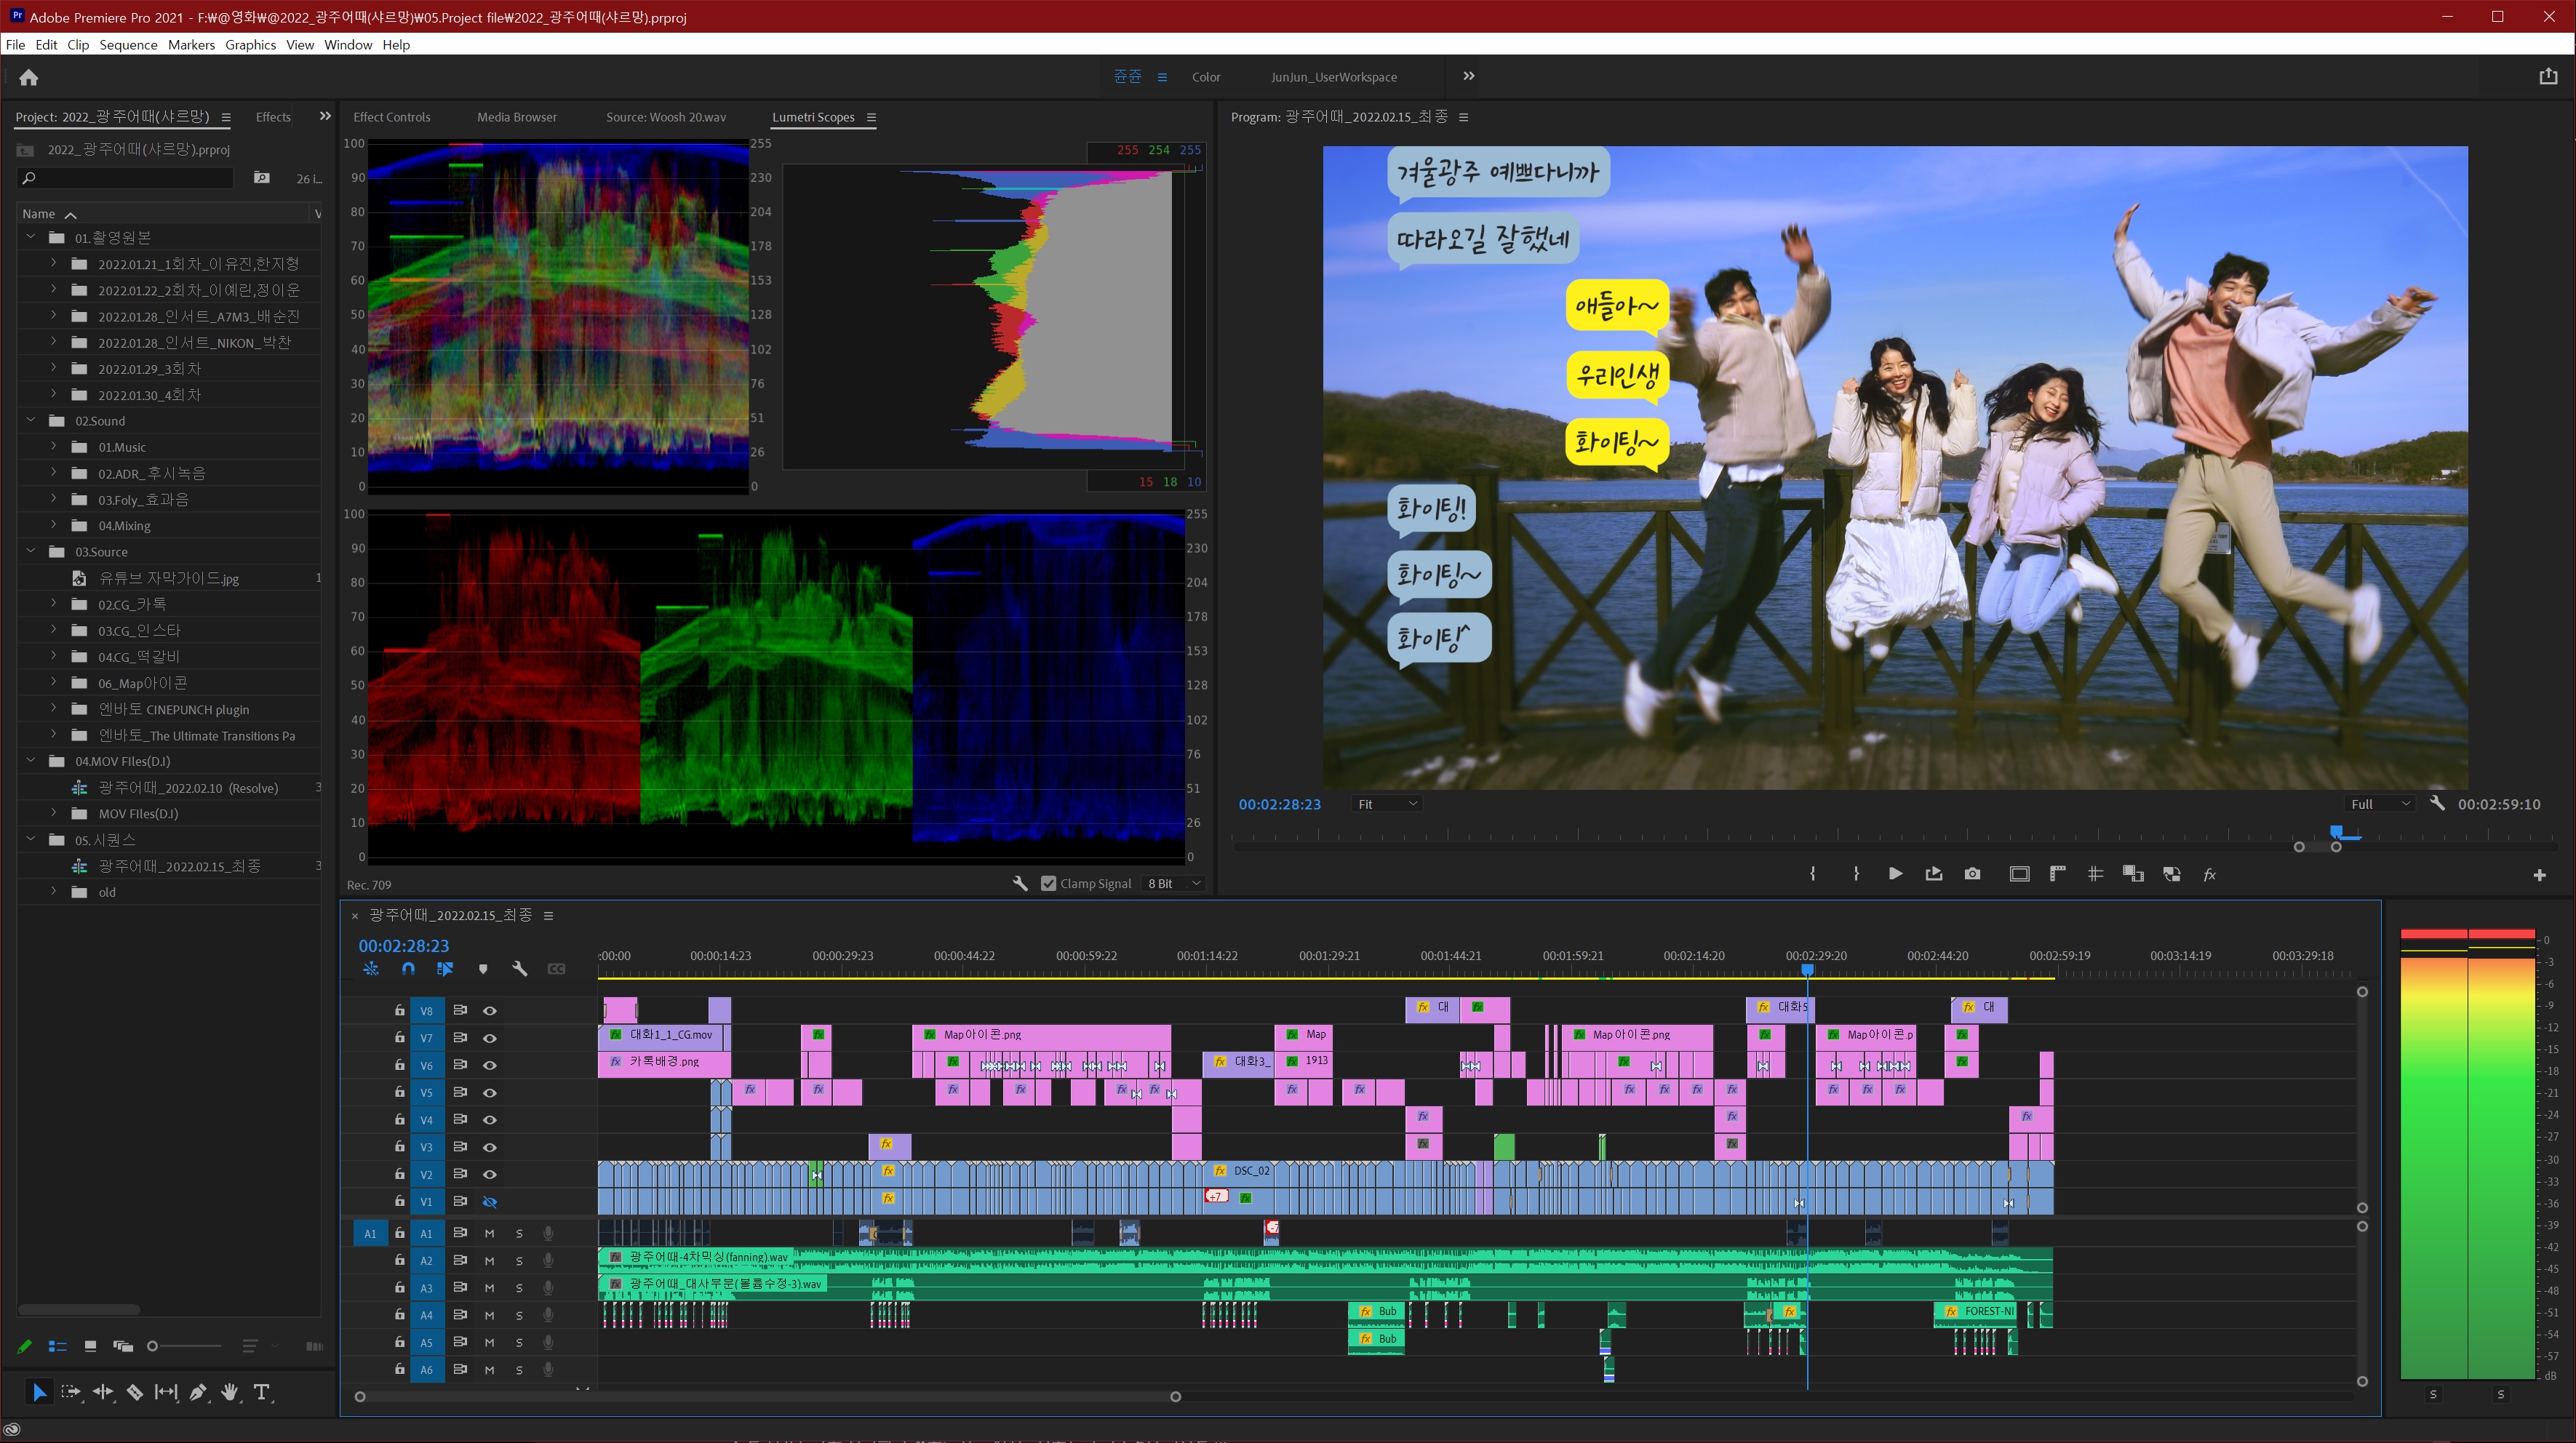Open the Sequence menu
The image size is (2576, 1443).
point(128,45)
